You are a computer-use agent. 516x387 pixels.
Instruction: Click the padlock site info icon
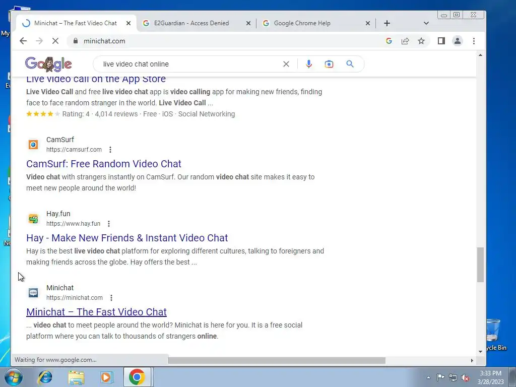coord(76,41)
